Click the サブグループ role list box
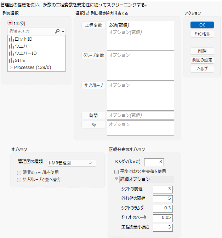 click(141, 96)
